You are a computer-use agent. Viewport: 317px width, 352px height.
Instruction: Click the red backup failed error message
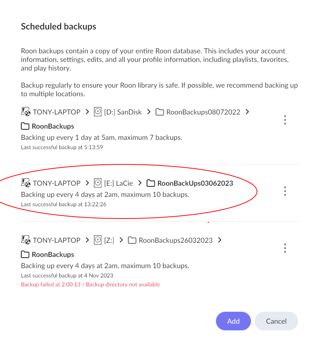90,285
